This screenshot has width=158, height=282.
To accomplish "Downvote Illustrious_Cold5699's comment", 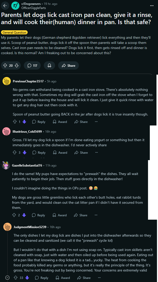I will tap(25, 152).
